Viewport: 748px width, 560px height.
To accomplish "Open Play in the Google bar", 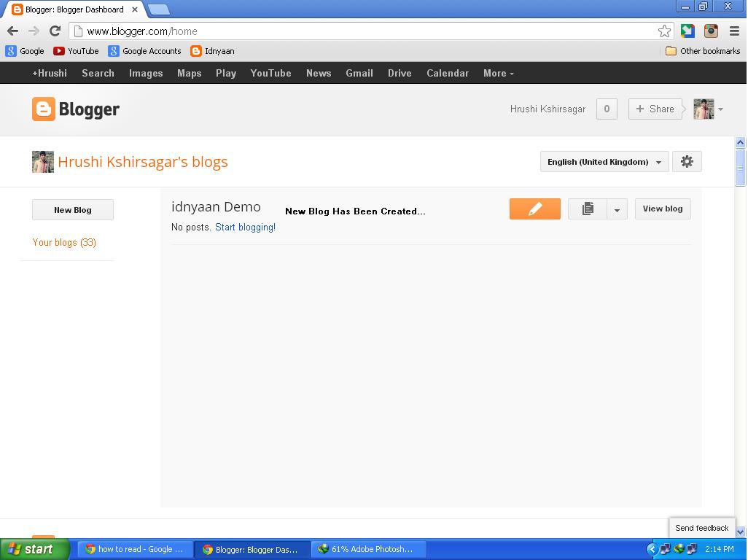I will (x=226, y=74).
